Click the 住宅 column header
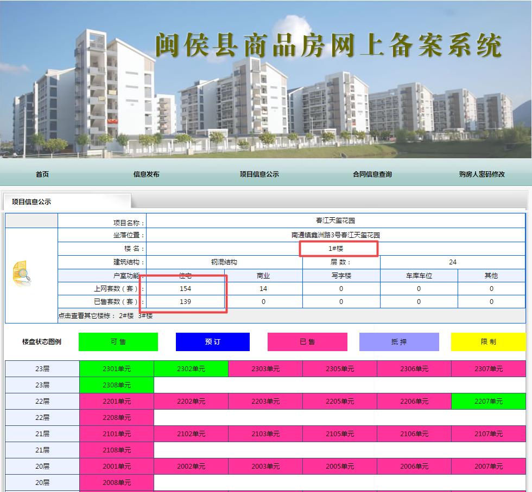This screenshot has height=492, width=532. 185,275
